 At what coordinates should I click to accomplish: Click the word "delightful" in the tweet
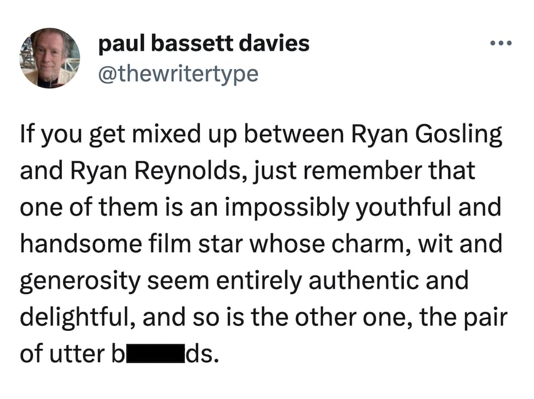click(x=74, y=318)
